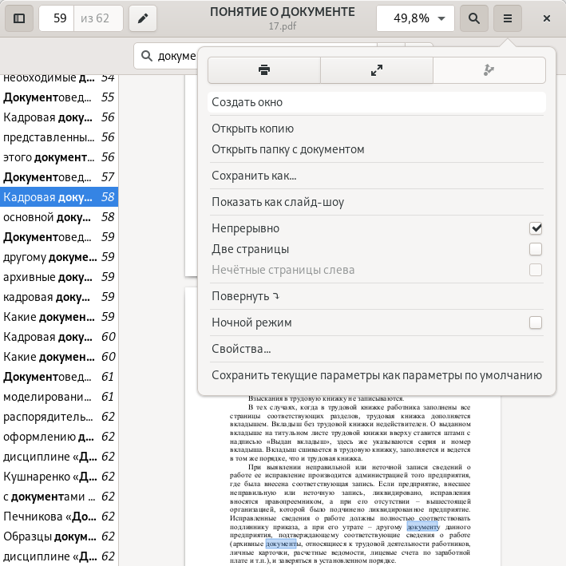Screen dimensions: 566x566
Task: Click Открыть папку с документом
Action: tap(287, 149)
